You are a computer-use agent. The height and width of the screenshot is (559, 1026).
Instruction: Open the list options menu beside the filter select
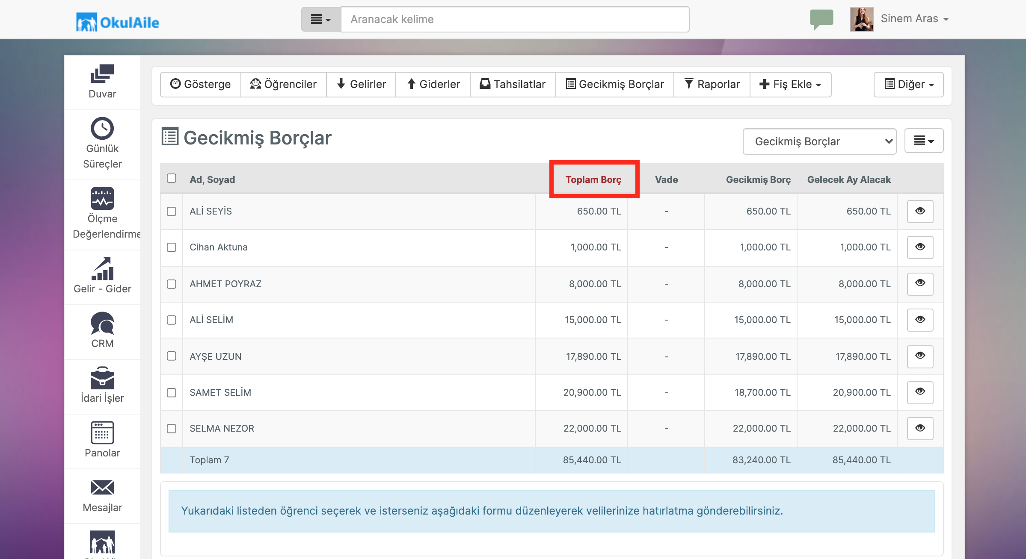pyautogui.click(x=924, y=141)
